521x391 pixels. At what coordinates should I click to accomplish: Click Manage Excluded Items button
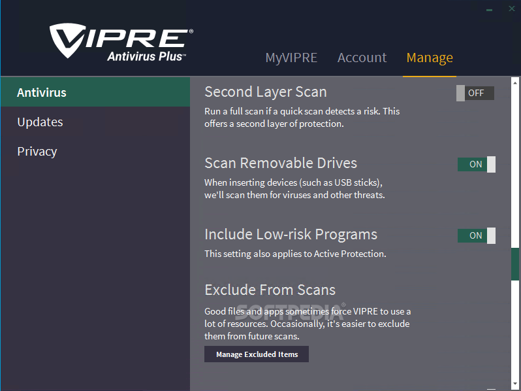click(257, 354)
